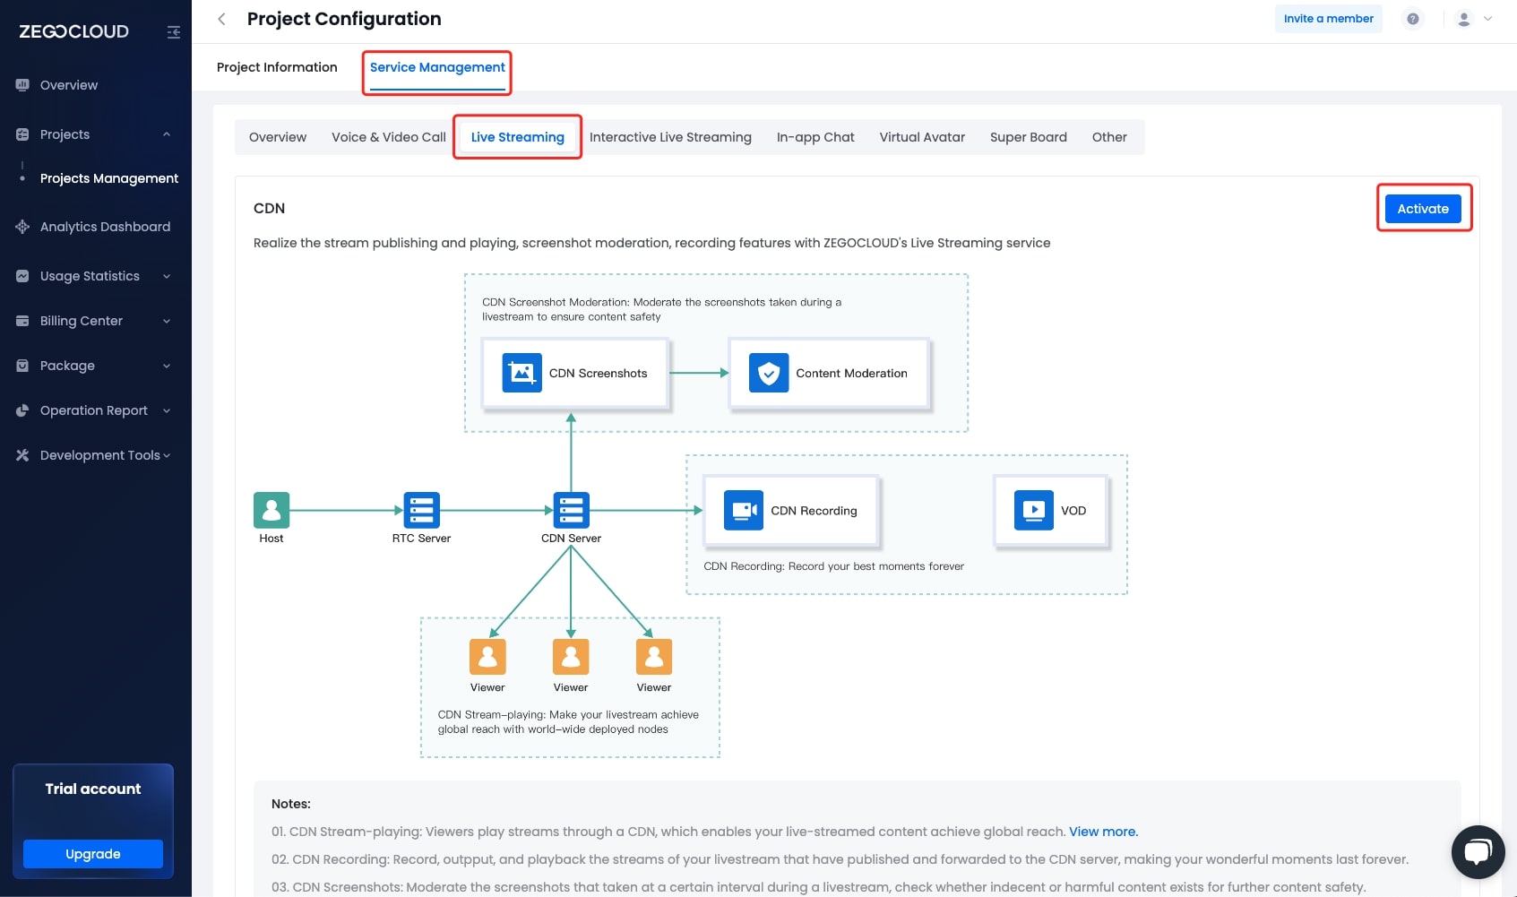Click the CDN Screenshots icon in diagram

coord(522,373)
